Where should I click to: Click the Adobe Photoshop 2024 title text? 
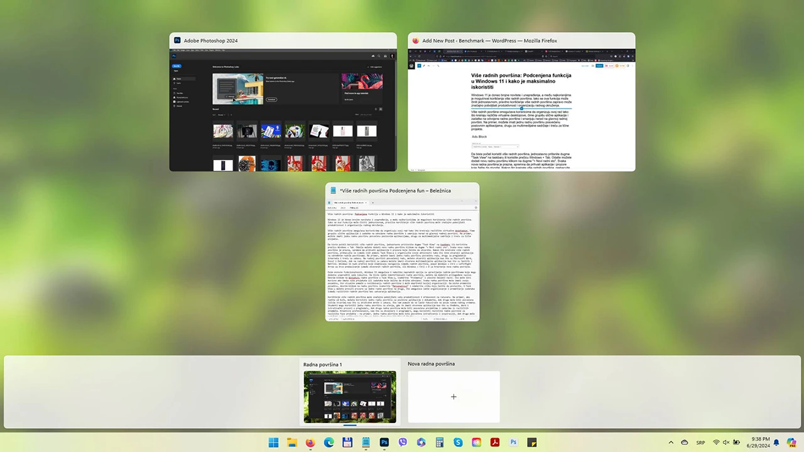pyautogui.click(x=211, y=41)
